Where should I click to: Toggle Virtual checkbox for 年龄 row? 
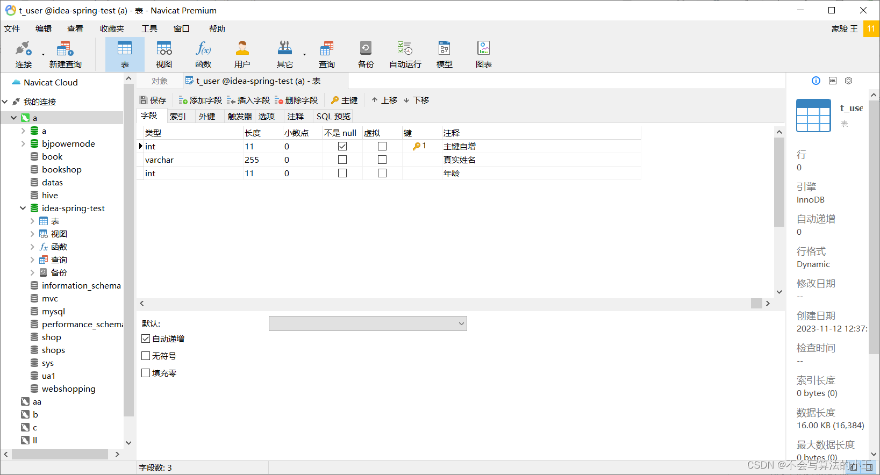tap(382, 173)
